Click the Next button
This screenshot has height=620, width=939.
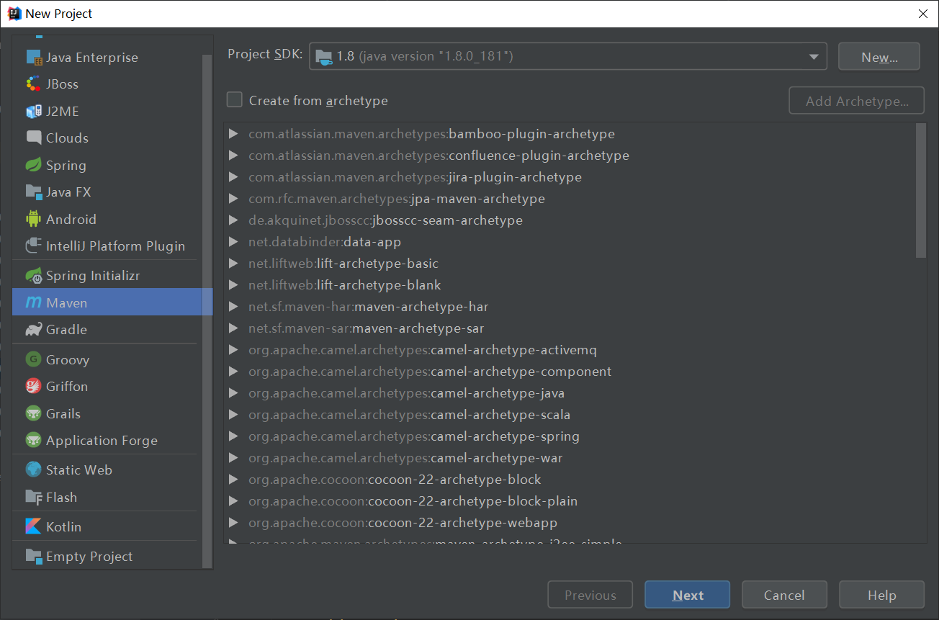tap(687, 595)
